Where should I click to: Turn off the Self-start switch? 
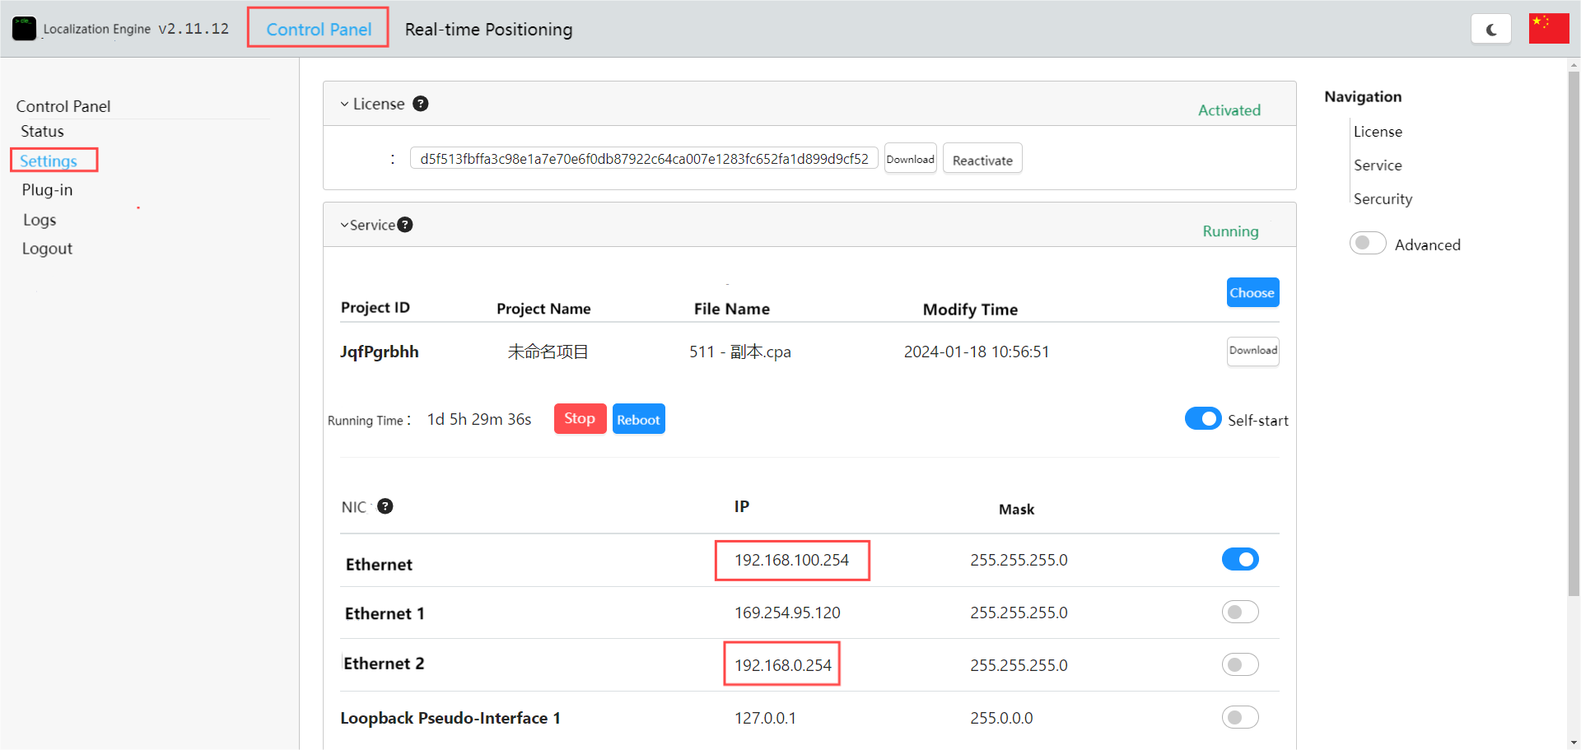pos(1202,419)
